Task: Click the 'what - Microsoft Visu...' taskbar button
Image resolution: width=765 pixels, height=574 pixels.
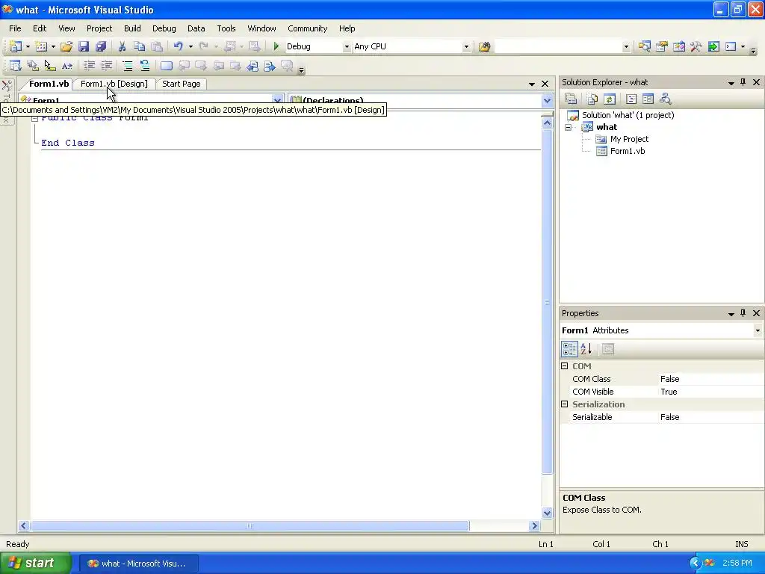Action: [138, 564]
